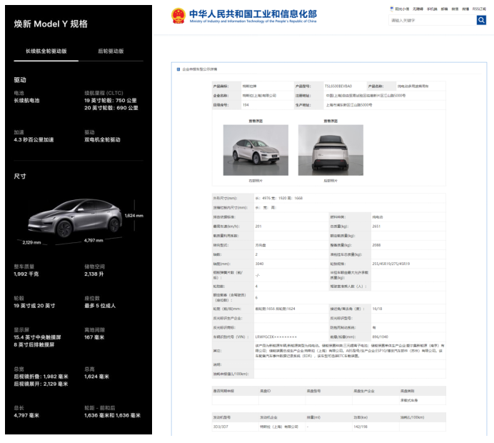Open the RSS订阅 subscription link
494x443 pixels.
pyautogui.click(x=479, y=9)
